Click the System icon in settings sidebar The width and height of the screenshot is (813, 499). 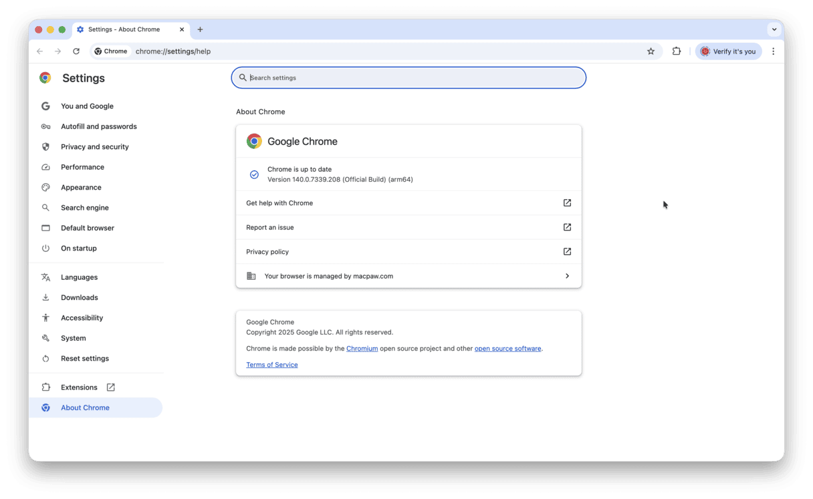point(45,338)
